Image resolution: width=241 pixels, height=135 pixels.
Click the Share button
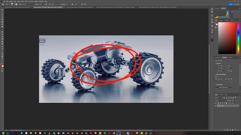tap(231, 4)
